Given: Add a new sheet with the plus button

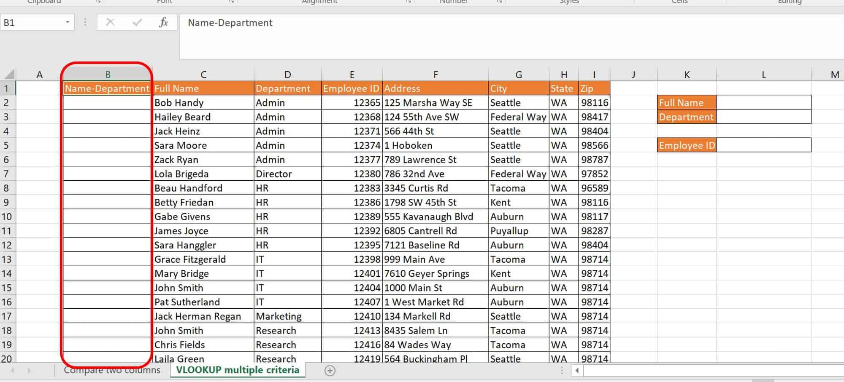Looking at the screenshot, I should click(x=330, y=371).
